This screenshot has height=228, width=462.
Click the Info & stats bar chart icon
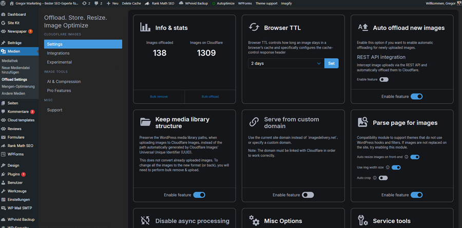[x=145, y=27]
